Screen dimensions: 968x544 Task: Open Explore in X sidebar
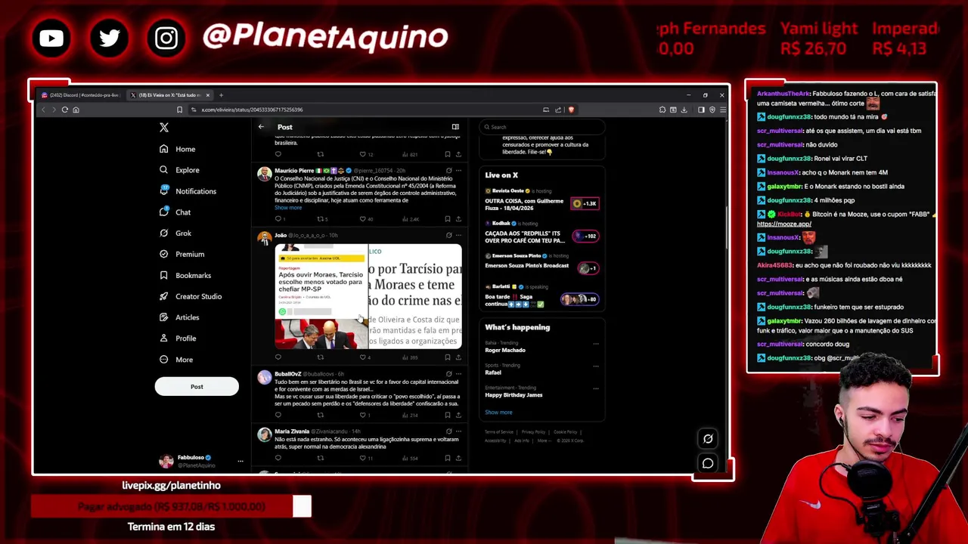179,170
